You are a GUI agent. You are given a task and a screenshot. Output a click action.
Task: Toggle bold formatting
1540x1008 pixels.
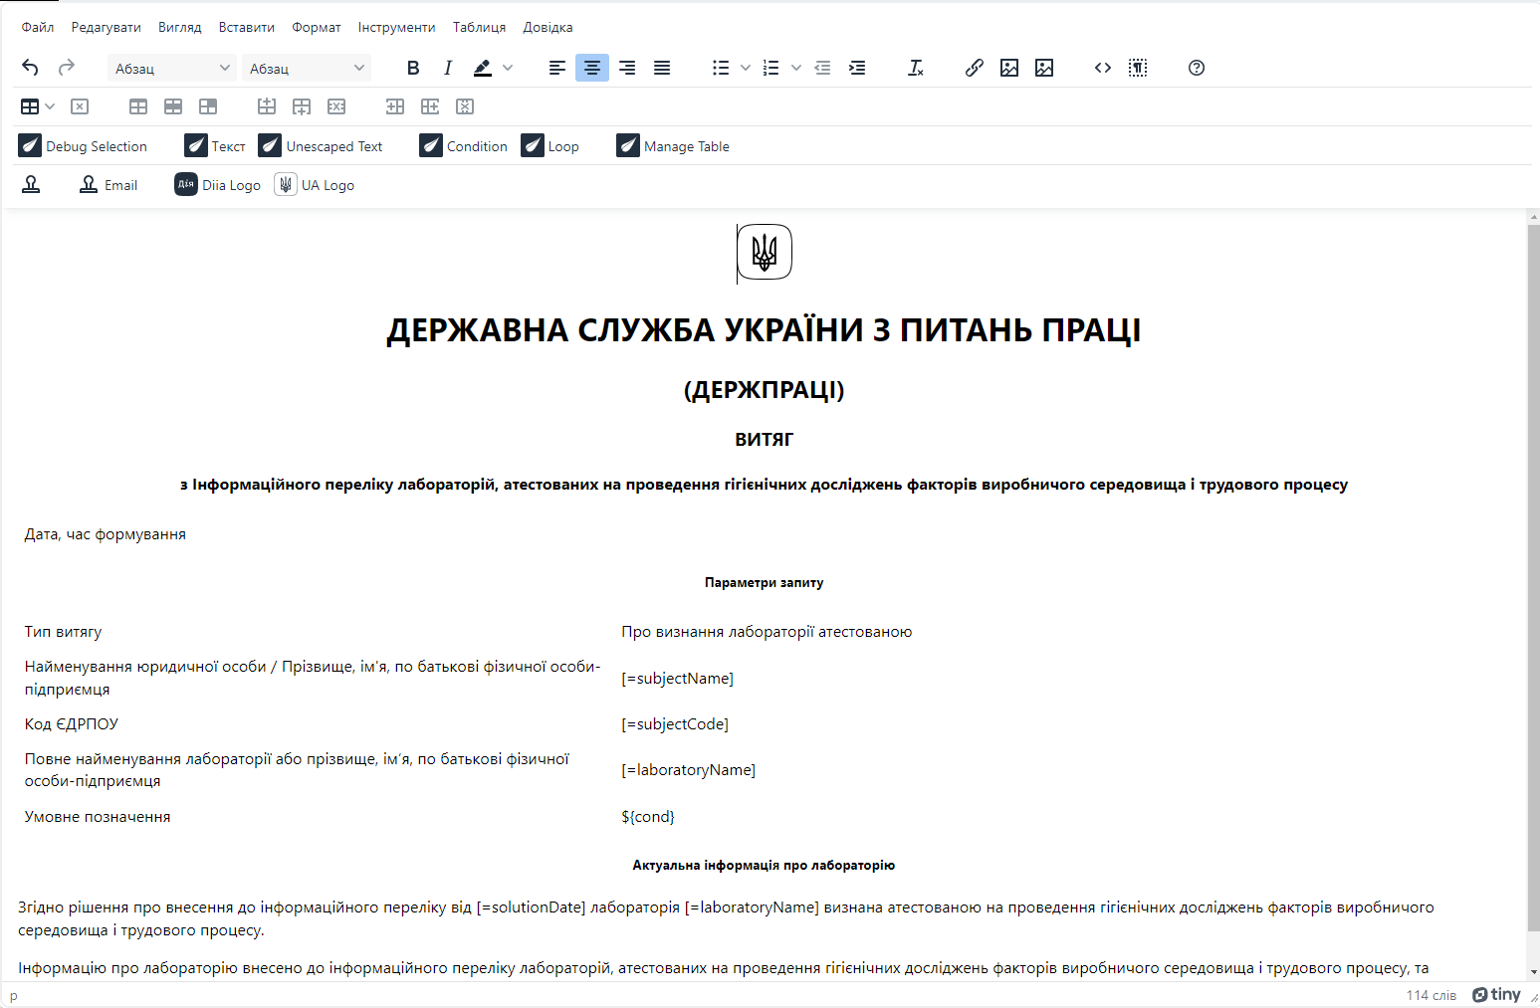coord(413,68)
